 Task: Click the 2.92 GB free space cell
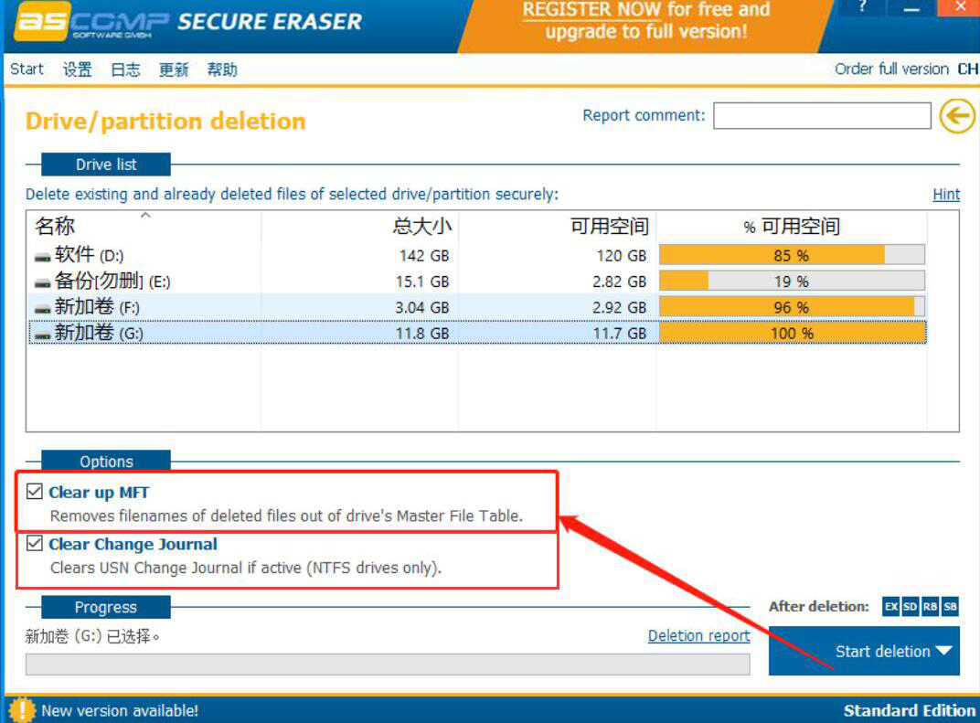[619, 307]
